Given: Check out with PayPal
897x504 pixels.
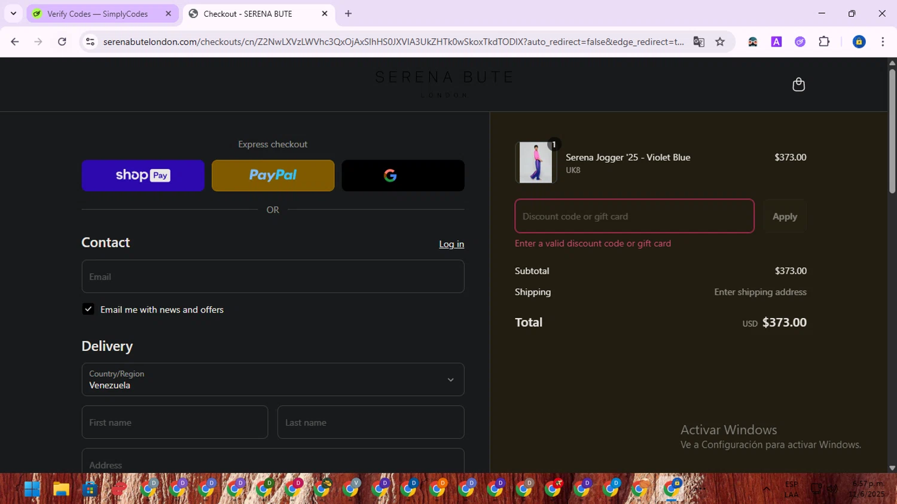Looking at the screenshot, I should [273, 175].
